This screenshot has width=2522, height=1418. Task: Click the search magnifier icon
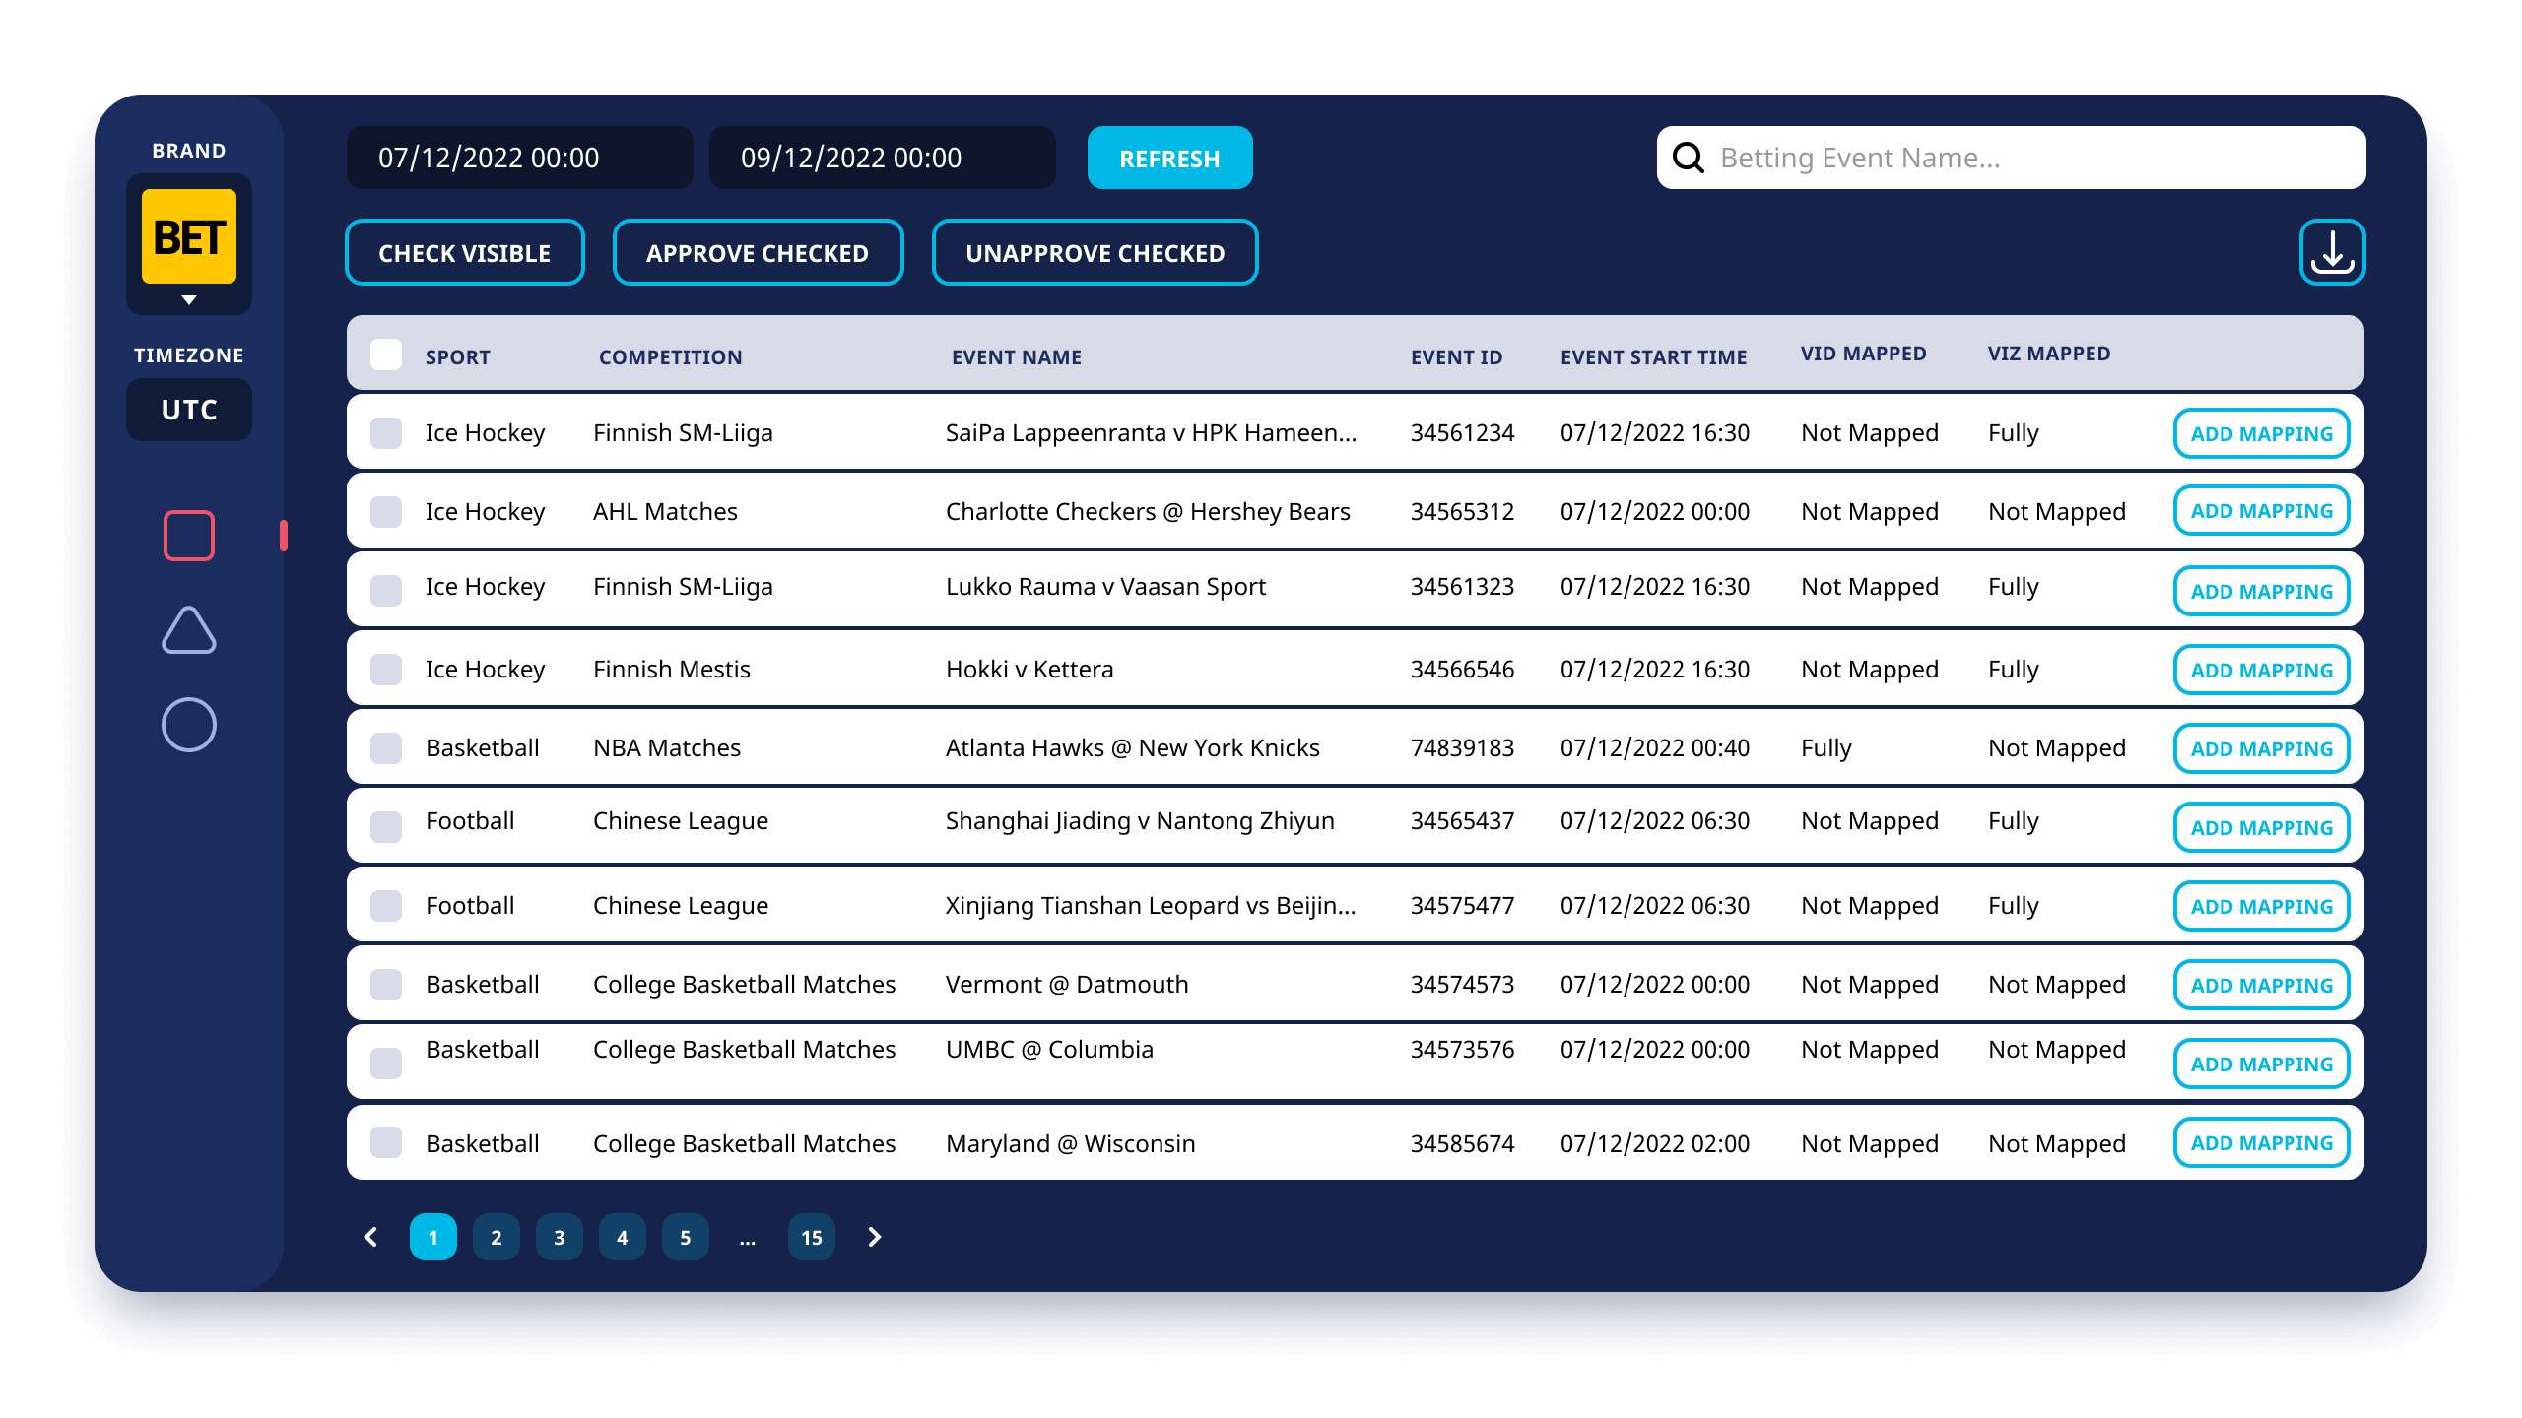pyautogui.click(x=1689, y=158)
